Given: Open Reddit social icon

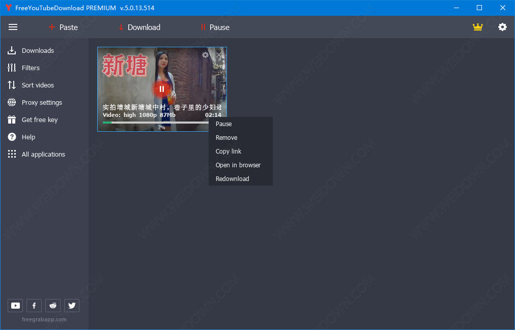Looking at the screenshot, I should click(53, 306).
